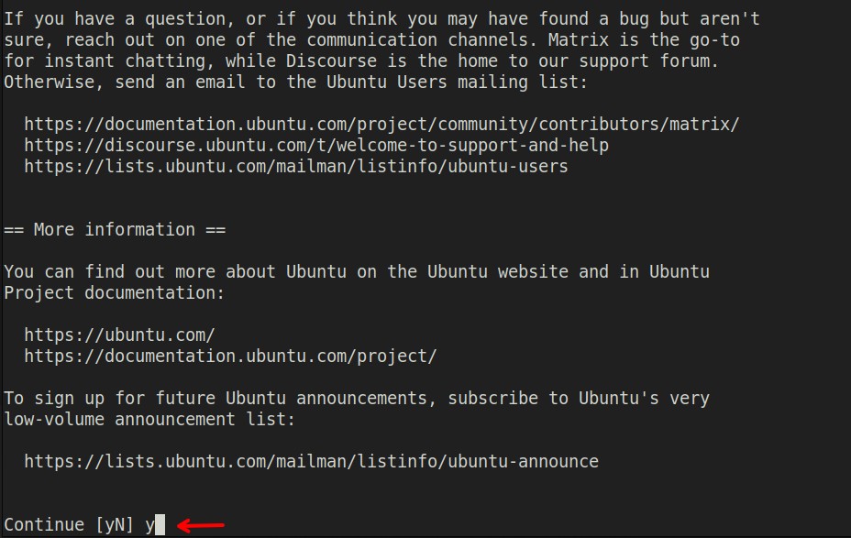Click the 'for instant chatting' text line
Image resolution: width=851 pixels, height=538 pixels.
coord(361,60)
